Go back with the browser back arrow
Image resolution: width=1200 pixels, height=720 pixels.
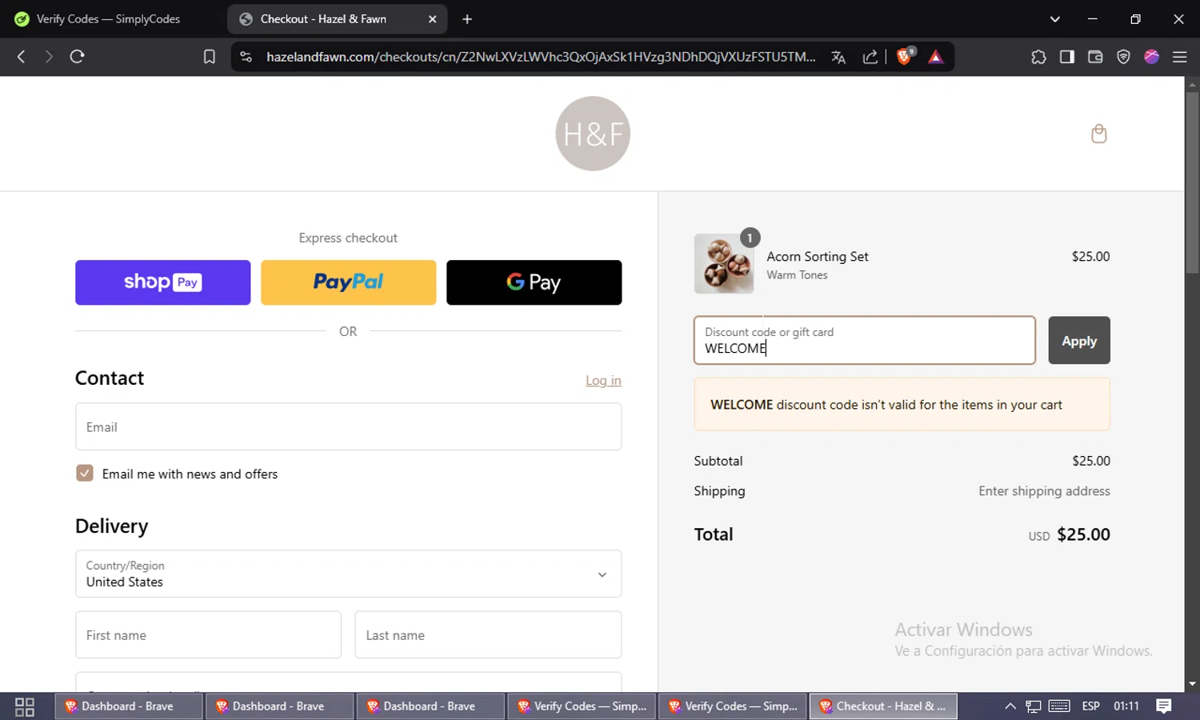click(22, 57)
